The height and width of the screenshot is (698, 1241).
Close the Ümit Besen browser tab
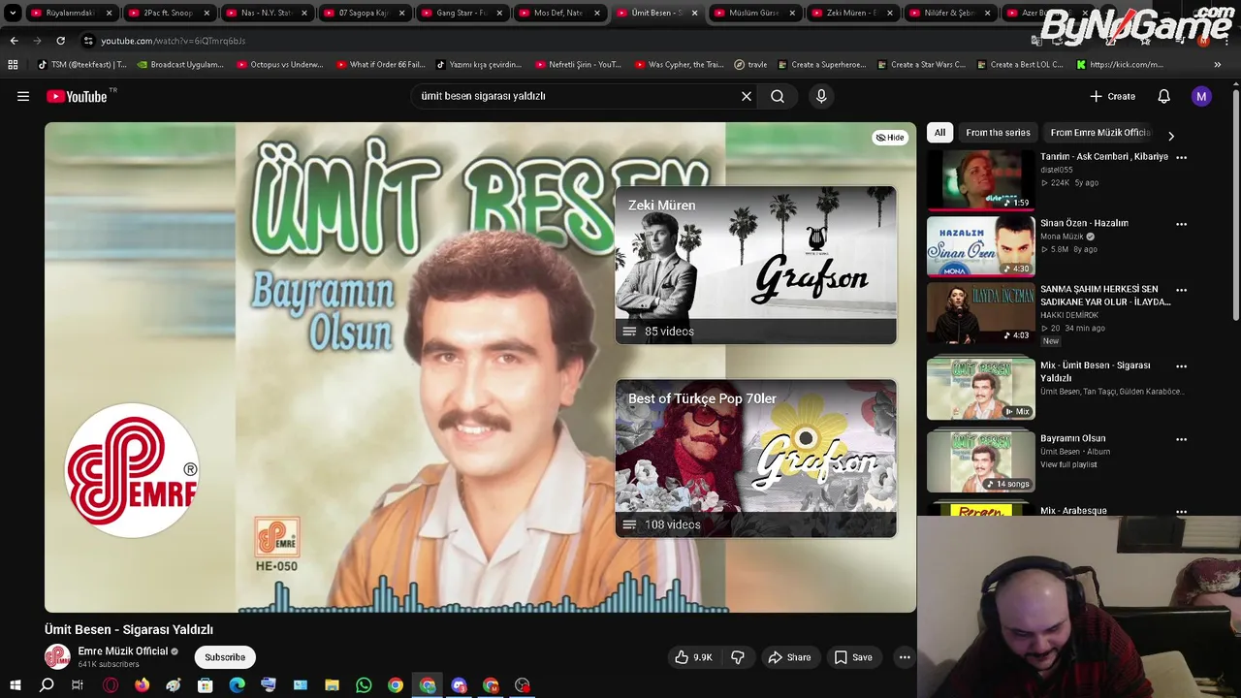694,13
